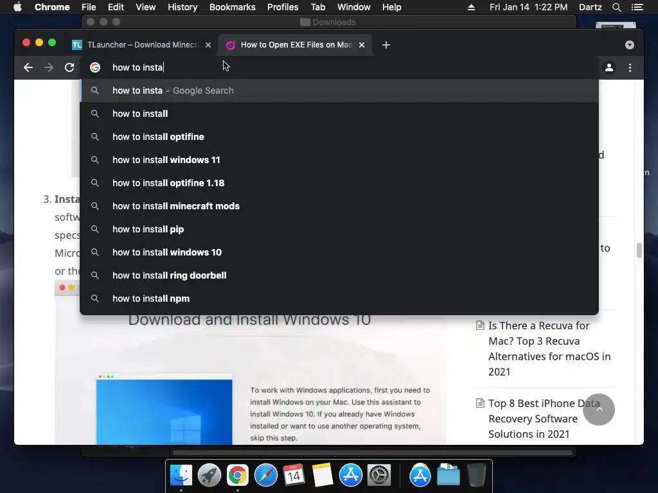Click document icon beside Recuva article
658x493 pixels.
480,325
